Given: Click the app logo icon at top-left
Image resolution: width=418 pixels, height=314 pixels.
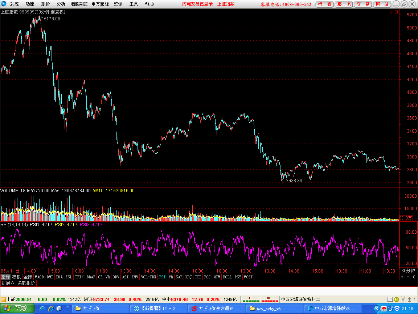Looking at the screenshot, I should coord(4,4).
